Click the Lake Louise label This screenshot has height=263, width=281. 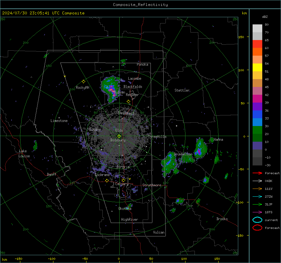click(24, 154)
